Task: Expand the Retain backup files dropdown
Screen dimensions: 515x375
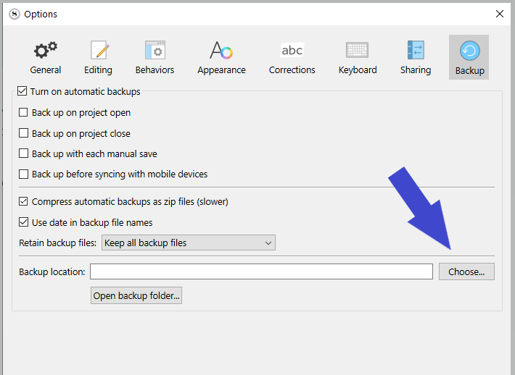Action: pyautogui.click(x=188, y=243)
